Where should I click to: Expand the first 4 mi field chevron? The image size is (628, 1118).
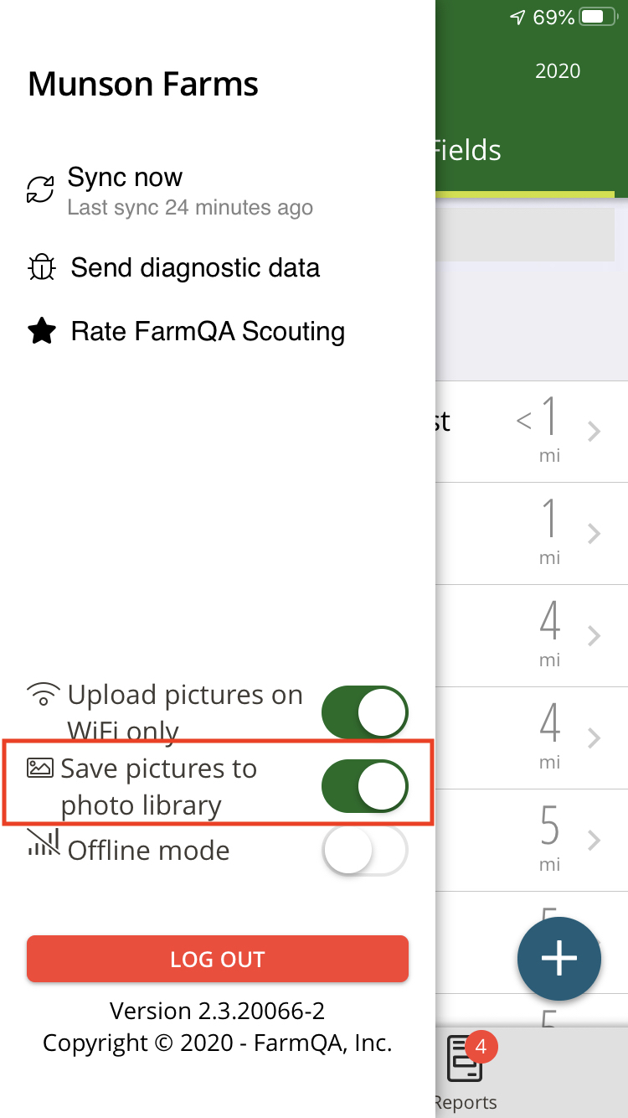[594, 636]
